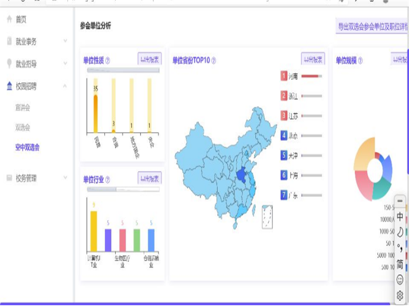Viewport: 409px width, 306px height.
Task: Click the home icon beside 首页
Action: pyautogui.click(x=9, y=19)
